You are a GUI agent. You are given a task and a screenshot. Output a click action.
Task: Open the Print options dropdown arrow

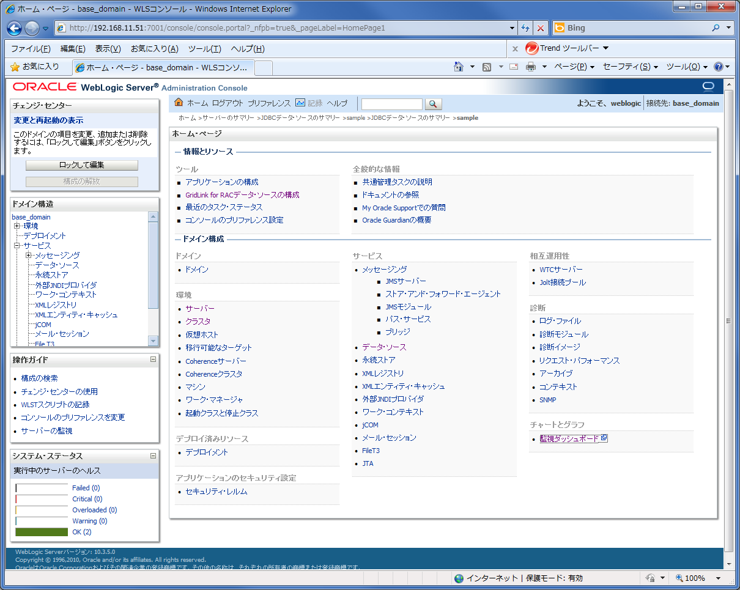coord(544,67)
